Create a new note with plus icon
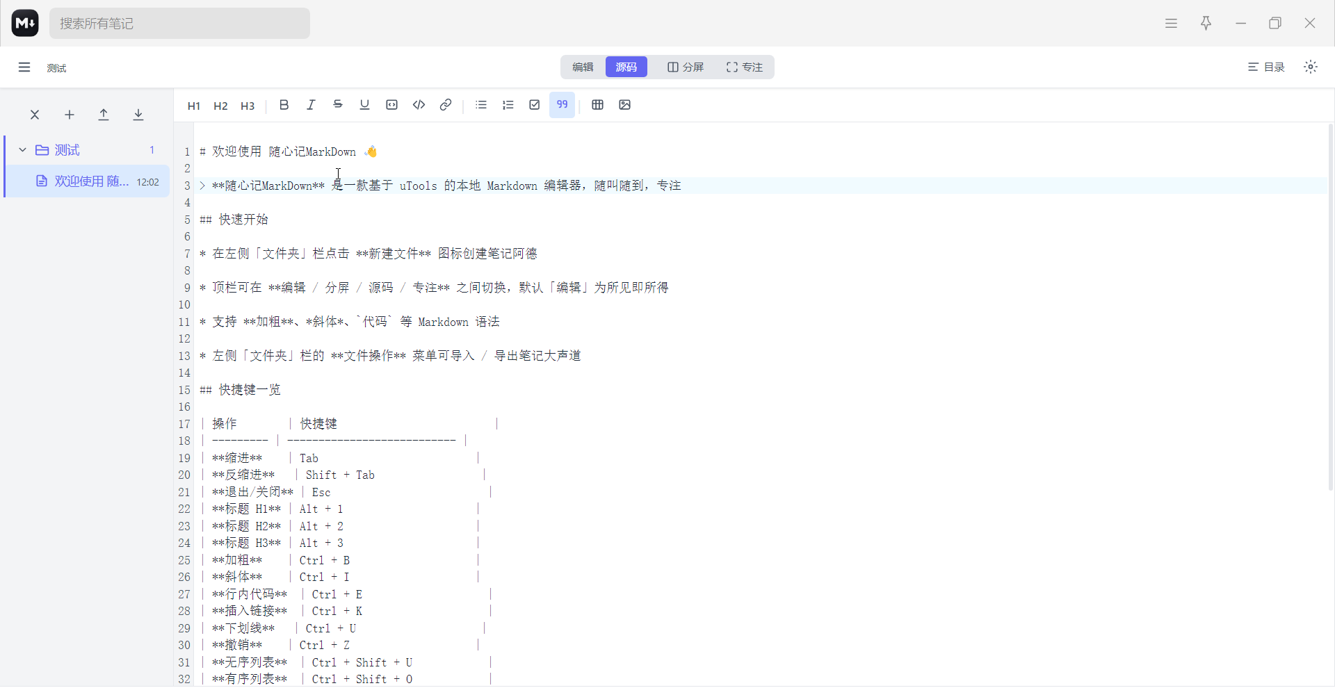1335x688 pixels. coord(70,115)
